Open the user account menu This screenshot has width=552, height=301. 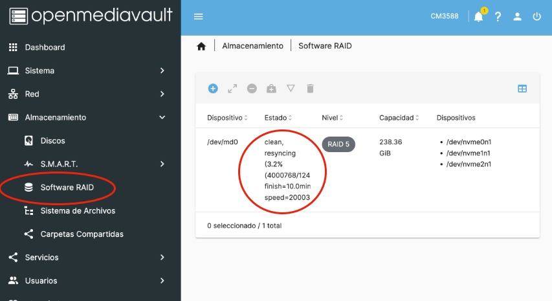click(x=517, y=17)
